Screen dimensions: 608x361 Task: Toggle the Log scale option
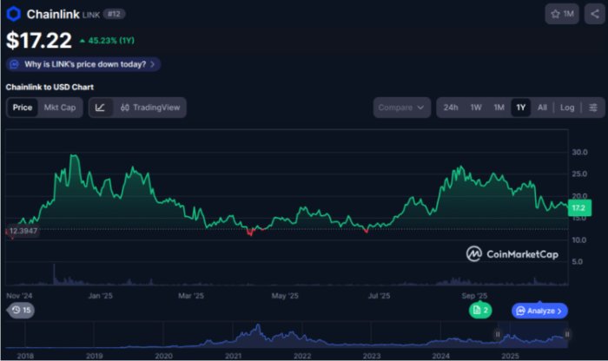point(567,108)
